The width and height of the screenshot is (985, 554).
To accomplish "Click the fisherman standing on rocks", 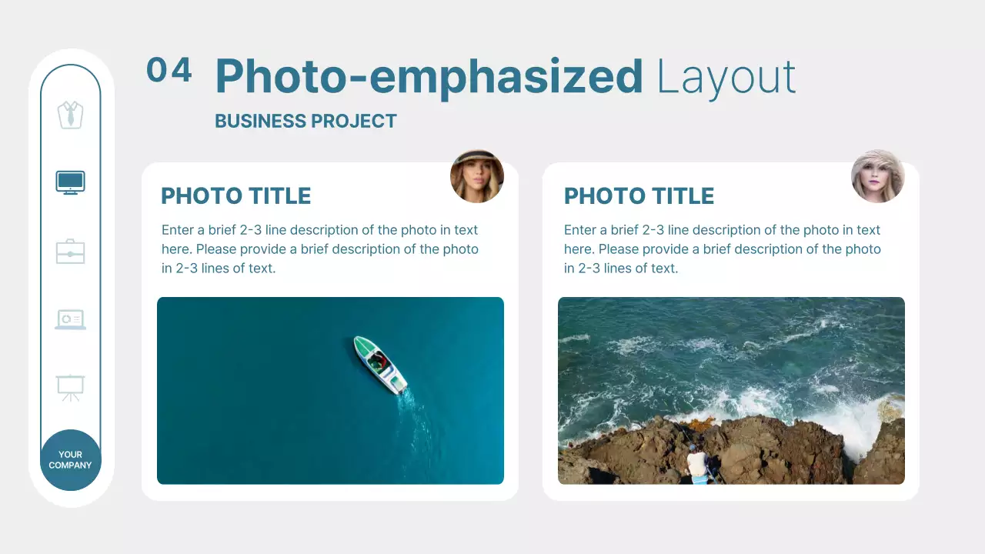I will point(698,464).
